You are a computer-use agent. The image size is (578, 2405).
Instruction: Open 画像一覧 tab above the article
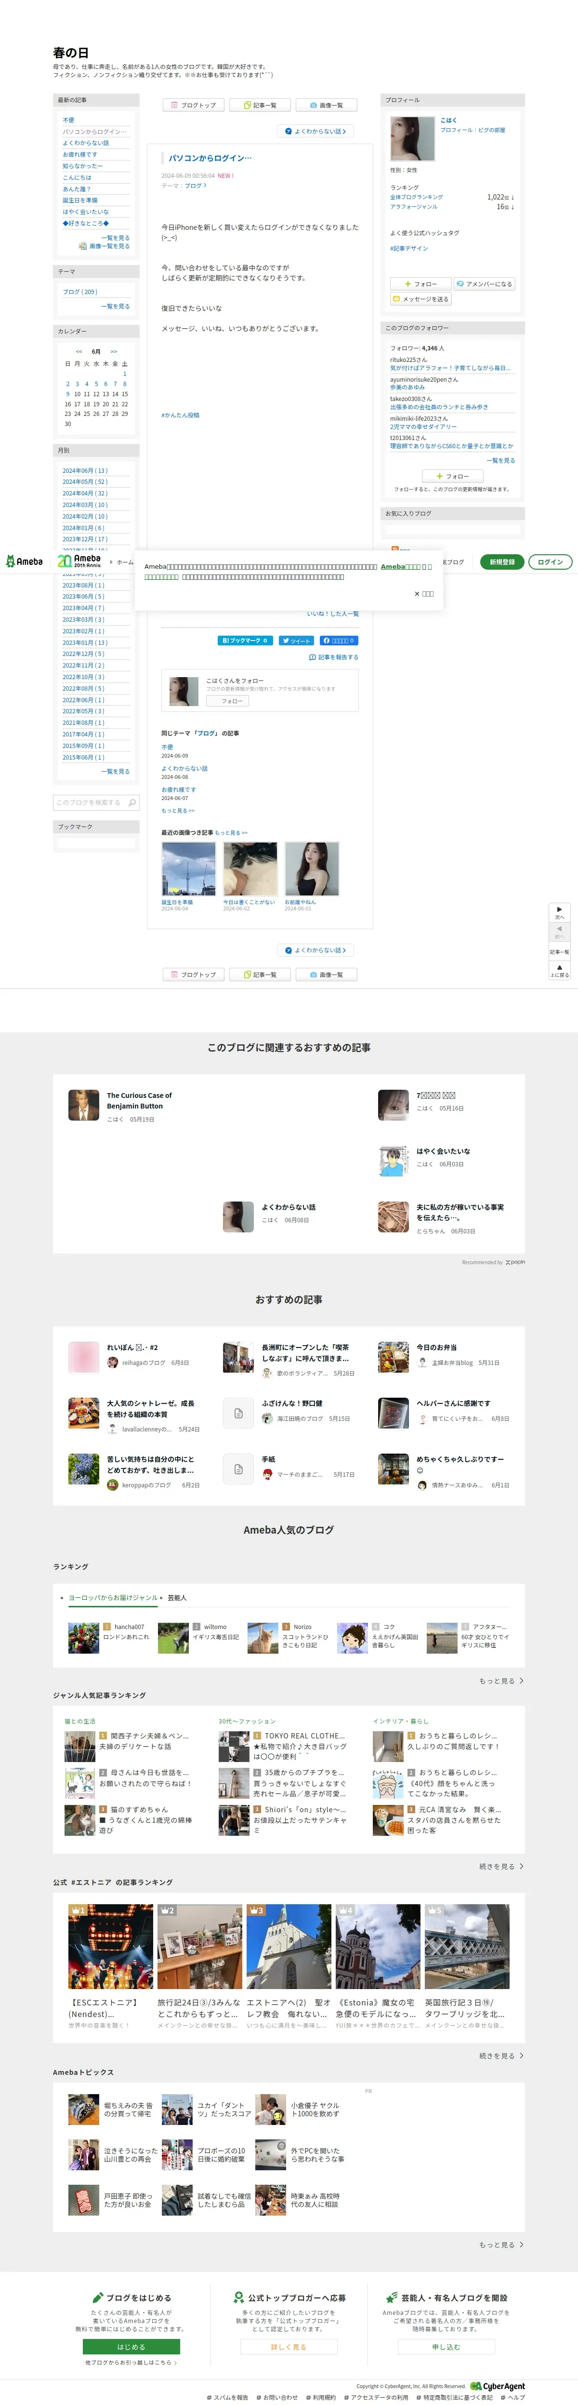326,106
